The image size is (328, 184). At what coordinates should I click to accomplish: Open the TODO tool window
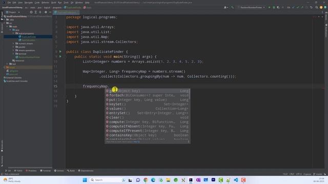[18, 171]
